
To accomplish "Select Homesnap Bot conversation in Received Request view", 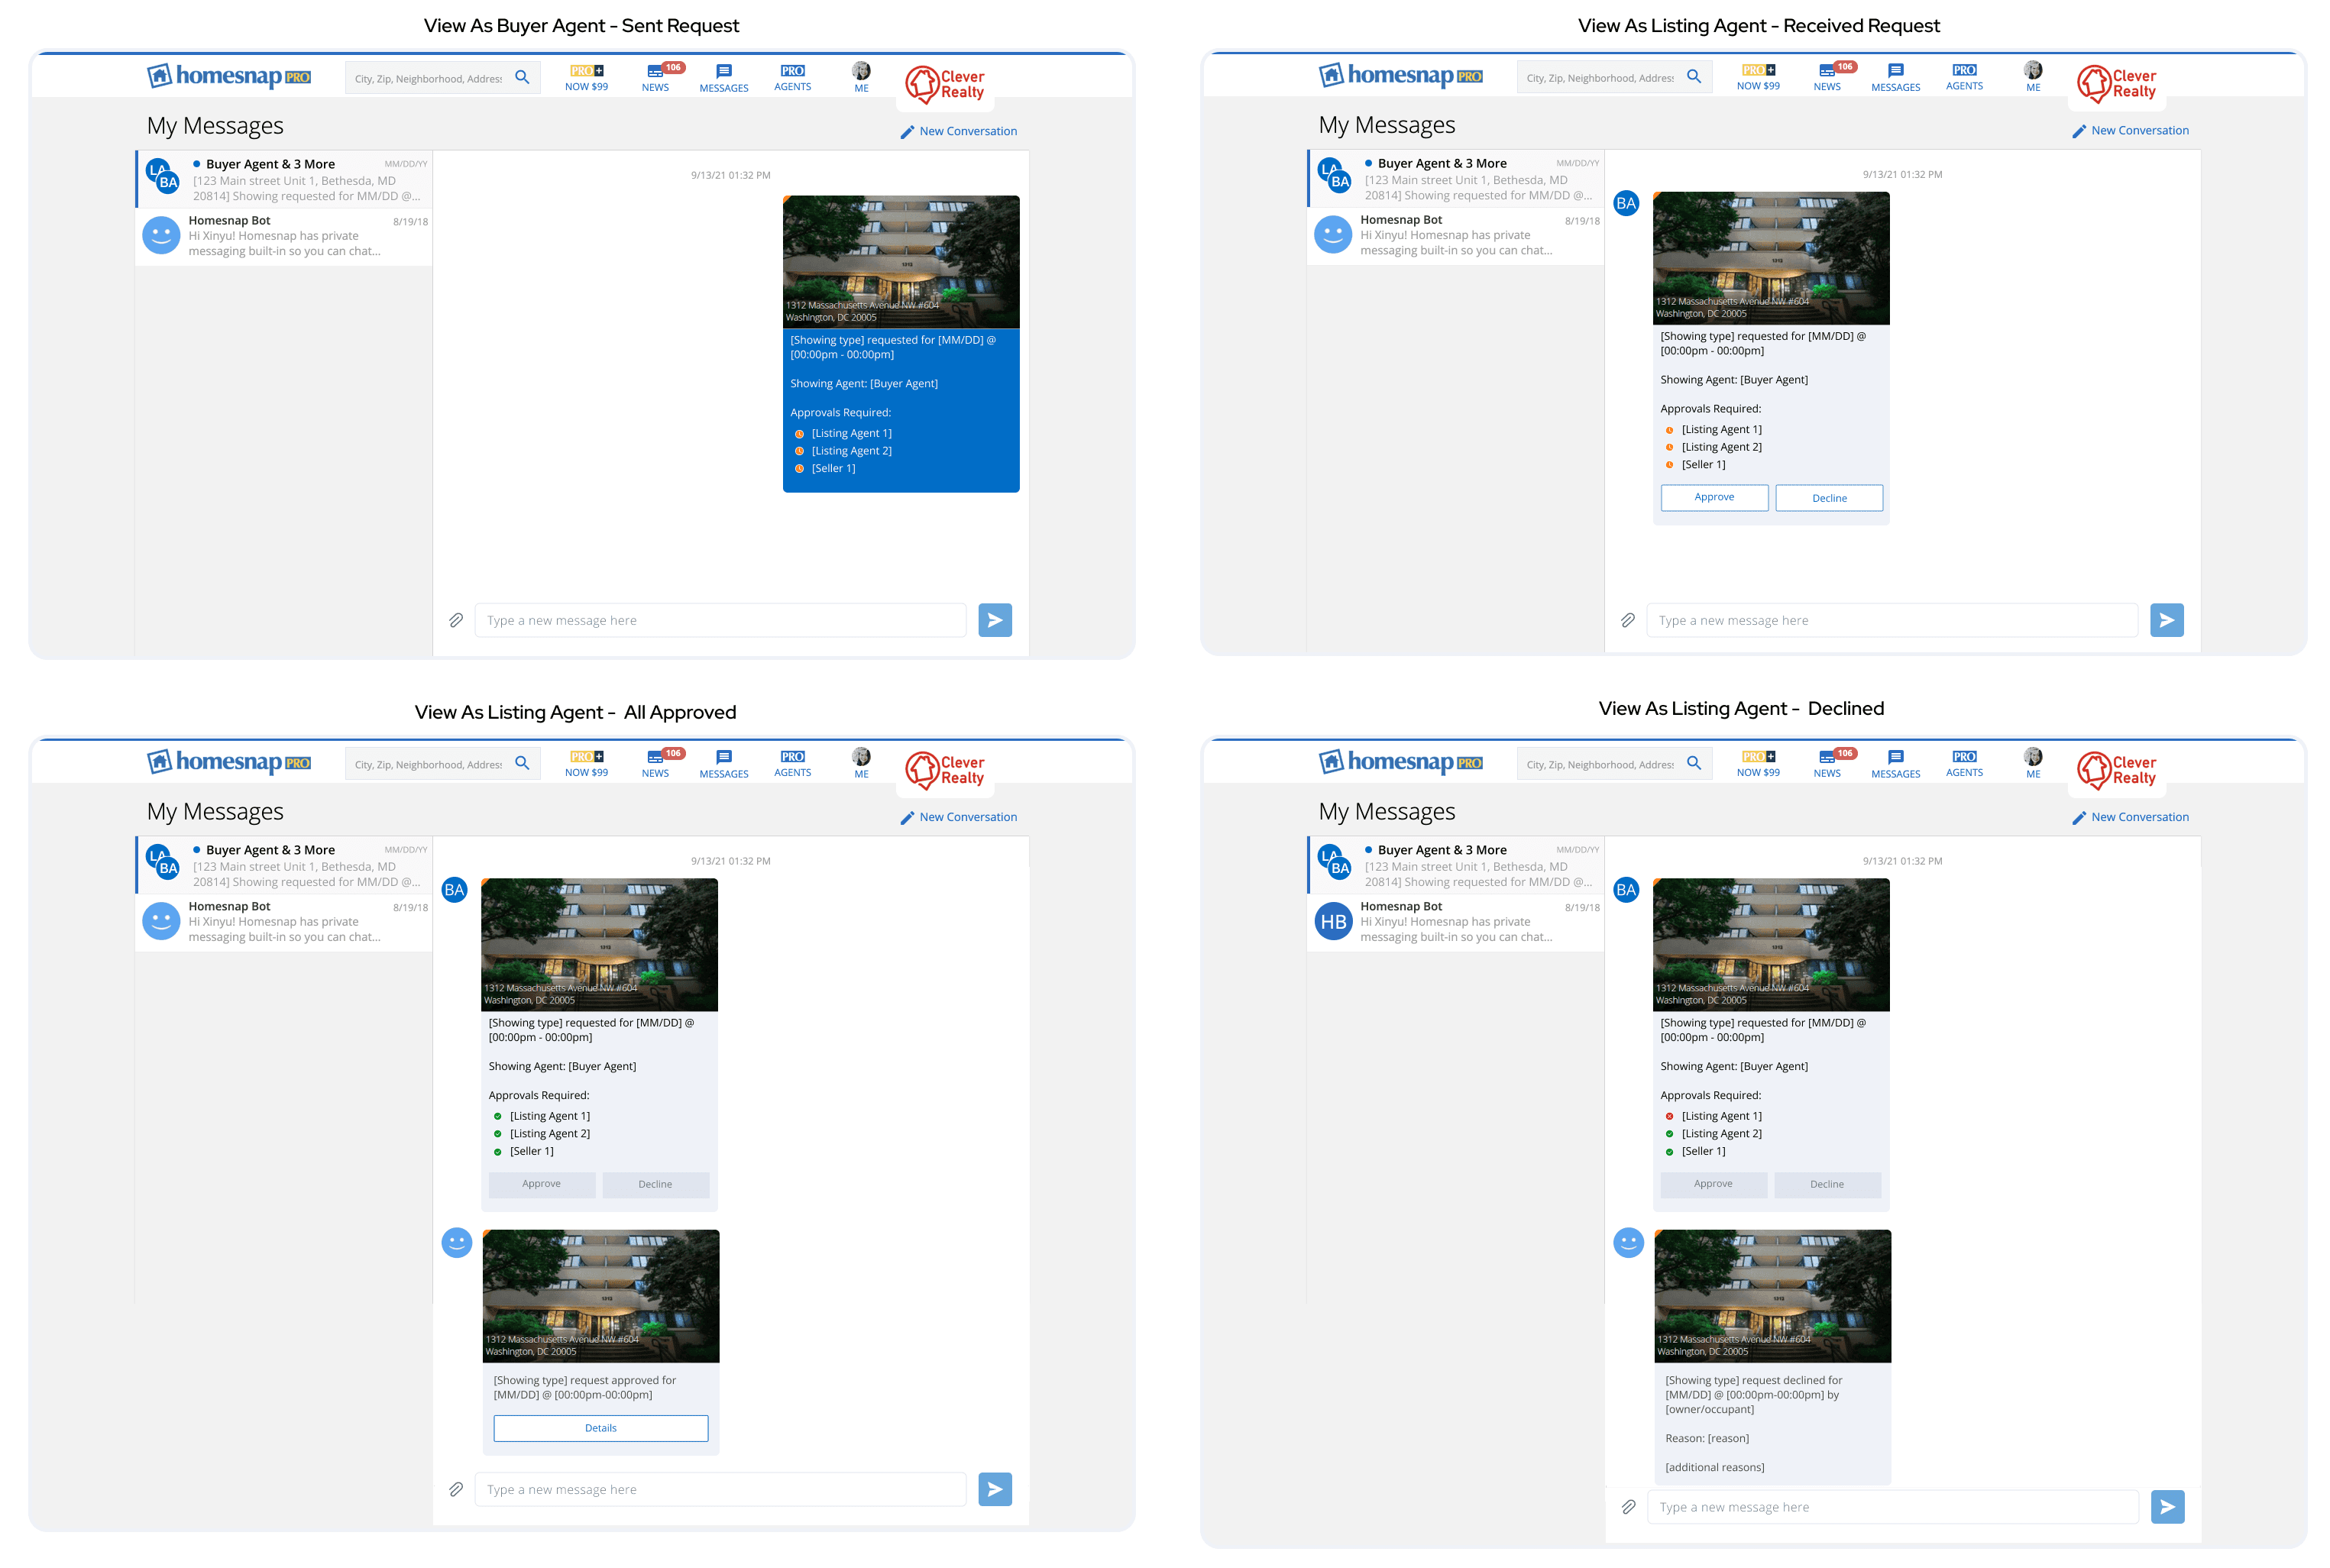I will click(1455, 236).
